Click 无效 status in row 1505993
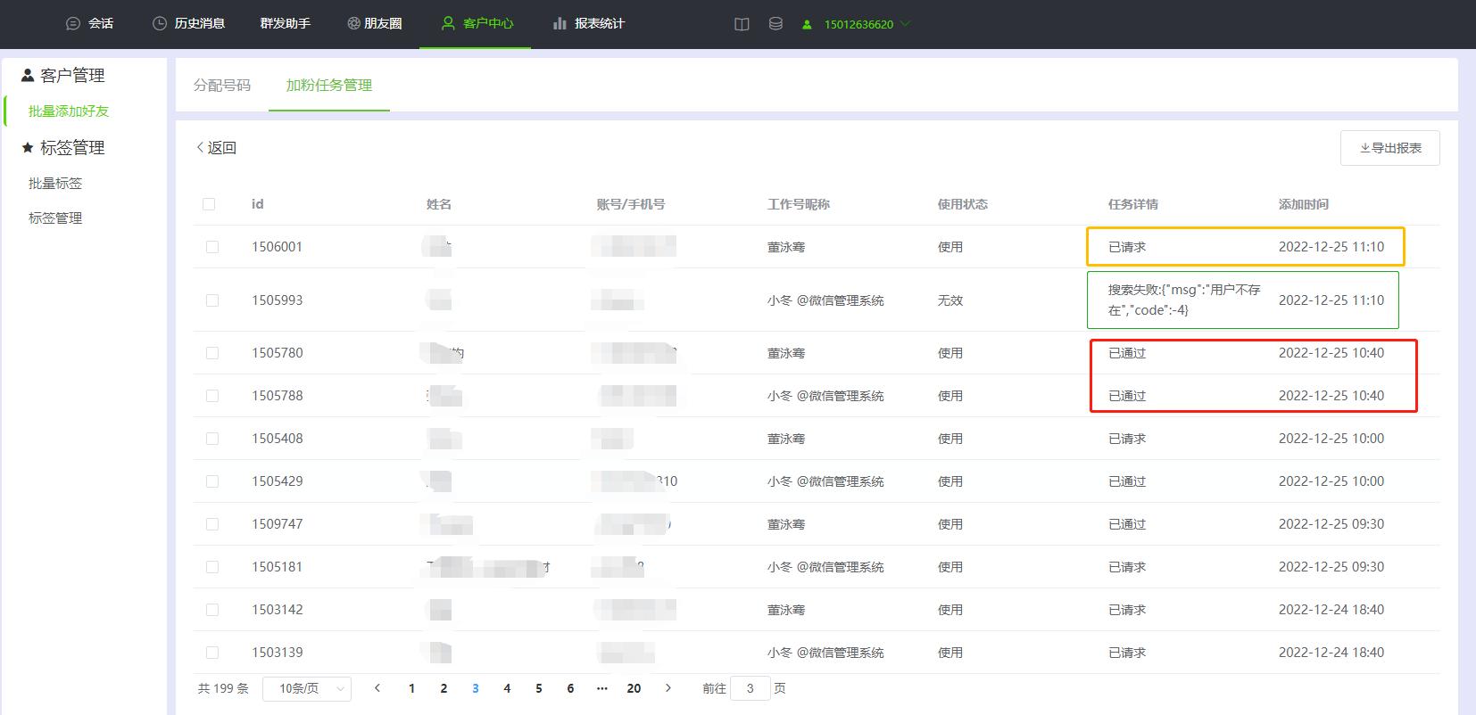 [x=950, y=300]
